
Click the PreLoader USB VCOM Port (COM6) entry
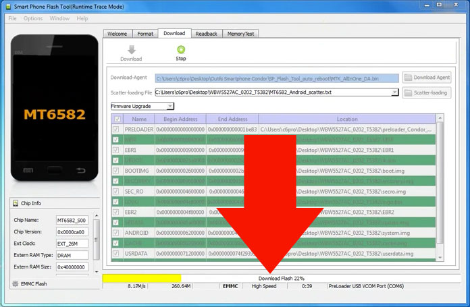point(366,286)
